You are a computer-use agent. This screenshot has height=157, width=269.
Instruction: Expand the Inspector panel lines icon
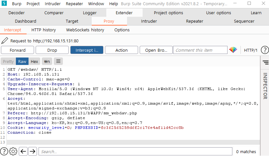[265, 62]
